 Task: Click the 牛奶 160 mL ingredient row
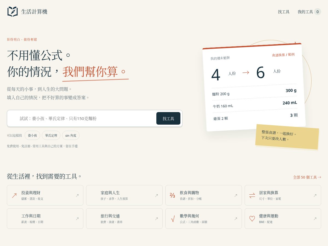click(255, 104)
